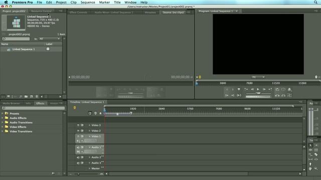Click the Find icon in Project panel
This screenshot has width=321, height=180.
[x=21, y=96]
